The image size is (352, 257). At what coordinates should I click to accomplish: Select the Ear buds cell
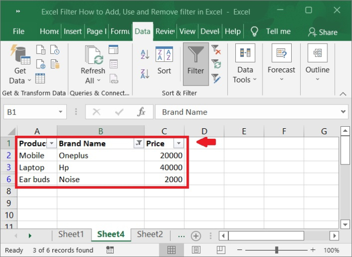point(37,180)
